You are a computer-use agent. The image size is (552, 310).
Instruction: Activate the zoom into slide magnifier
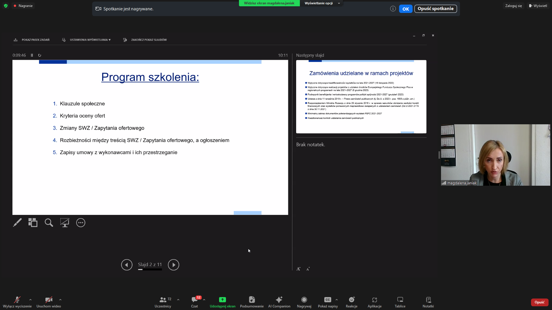point(49,223)
